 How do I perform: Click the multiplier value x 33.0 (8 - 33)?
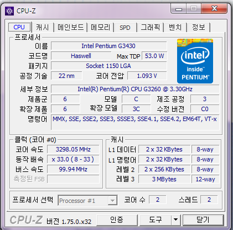[73, 159]
